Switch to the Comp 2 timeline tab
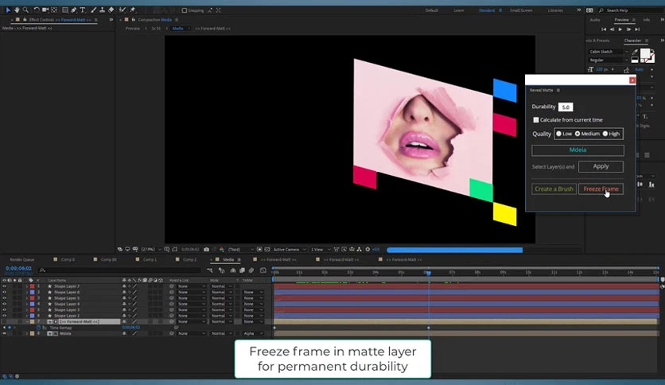Viewport: 665px width, 385px height. tap(189, 259)
